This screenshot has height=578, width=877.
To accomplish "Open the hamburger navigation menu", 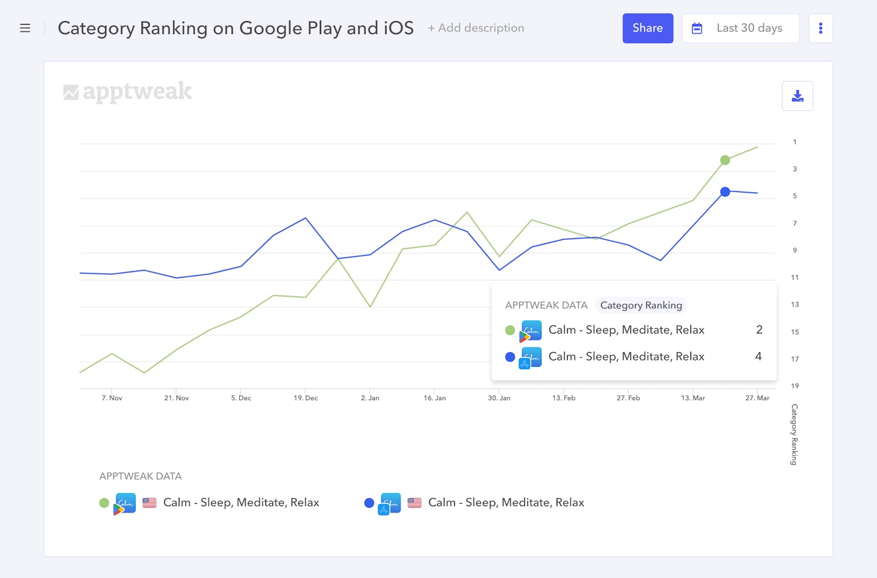I will click(25, 27).
